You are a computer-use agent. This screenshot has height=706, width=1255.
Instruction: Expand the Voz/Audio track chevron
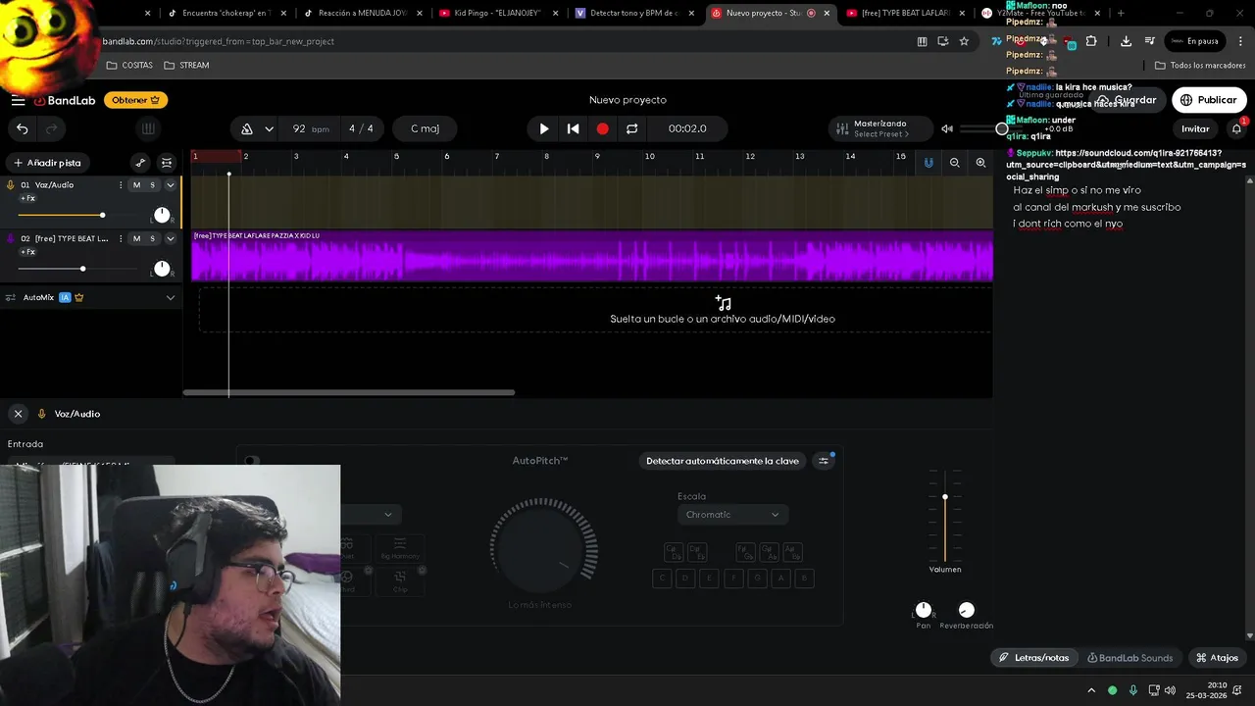(170, 185)
